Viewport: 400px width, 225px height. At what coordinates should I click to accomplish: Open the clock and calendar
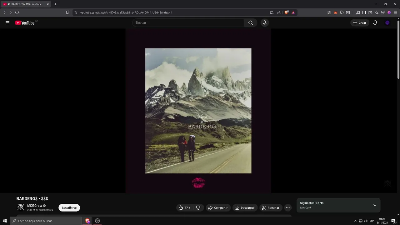tap(382, 221)
